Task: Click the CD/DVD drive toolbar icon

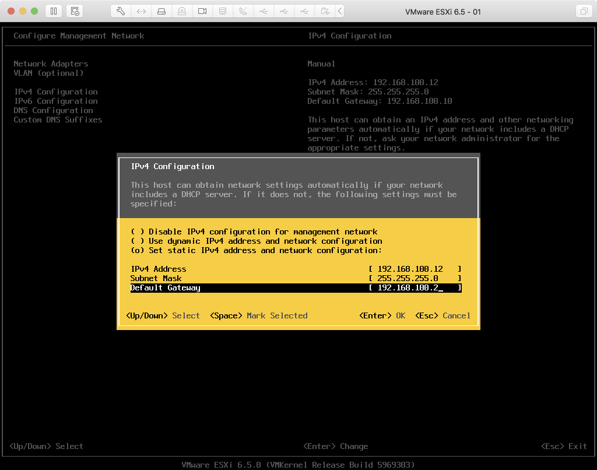Action: (x=182, y=11)
